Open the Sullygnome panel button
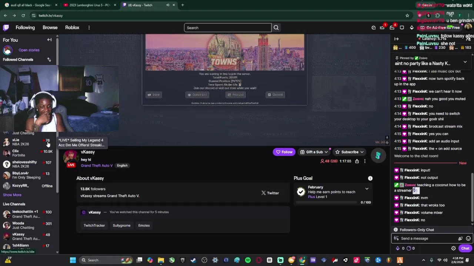Screen dimensions: 474x266 click(x=121, y=225)
